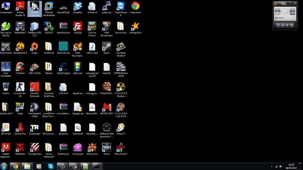
Task: Open the Origin client shortcut
Action: [35, 48]
